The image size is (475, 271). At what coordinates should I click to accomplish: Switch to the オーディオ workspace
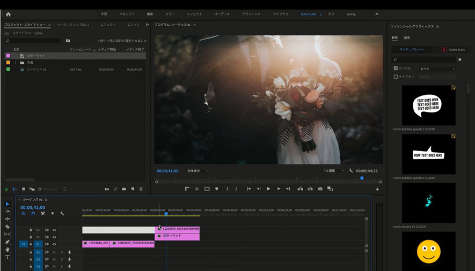222,14
